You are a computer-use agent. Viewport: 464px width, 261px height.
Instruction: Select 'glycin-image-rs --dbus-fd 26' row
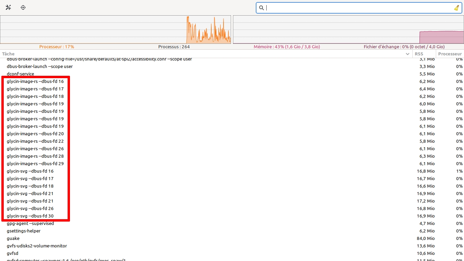click(232, 149)
